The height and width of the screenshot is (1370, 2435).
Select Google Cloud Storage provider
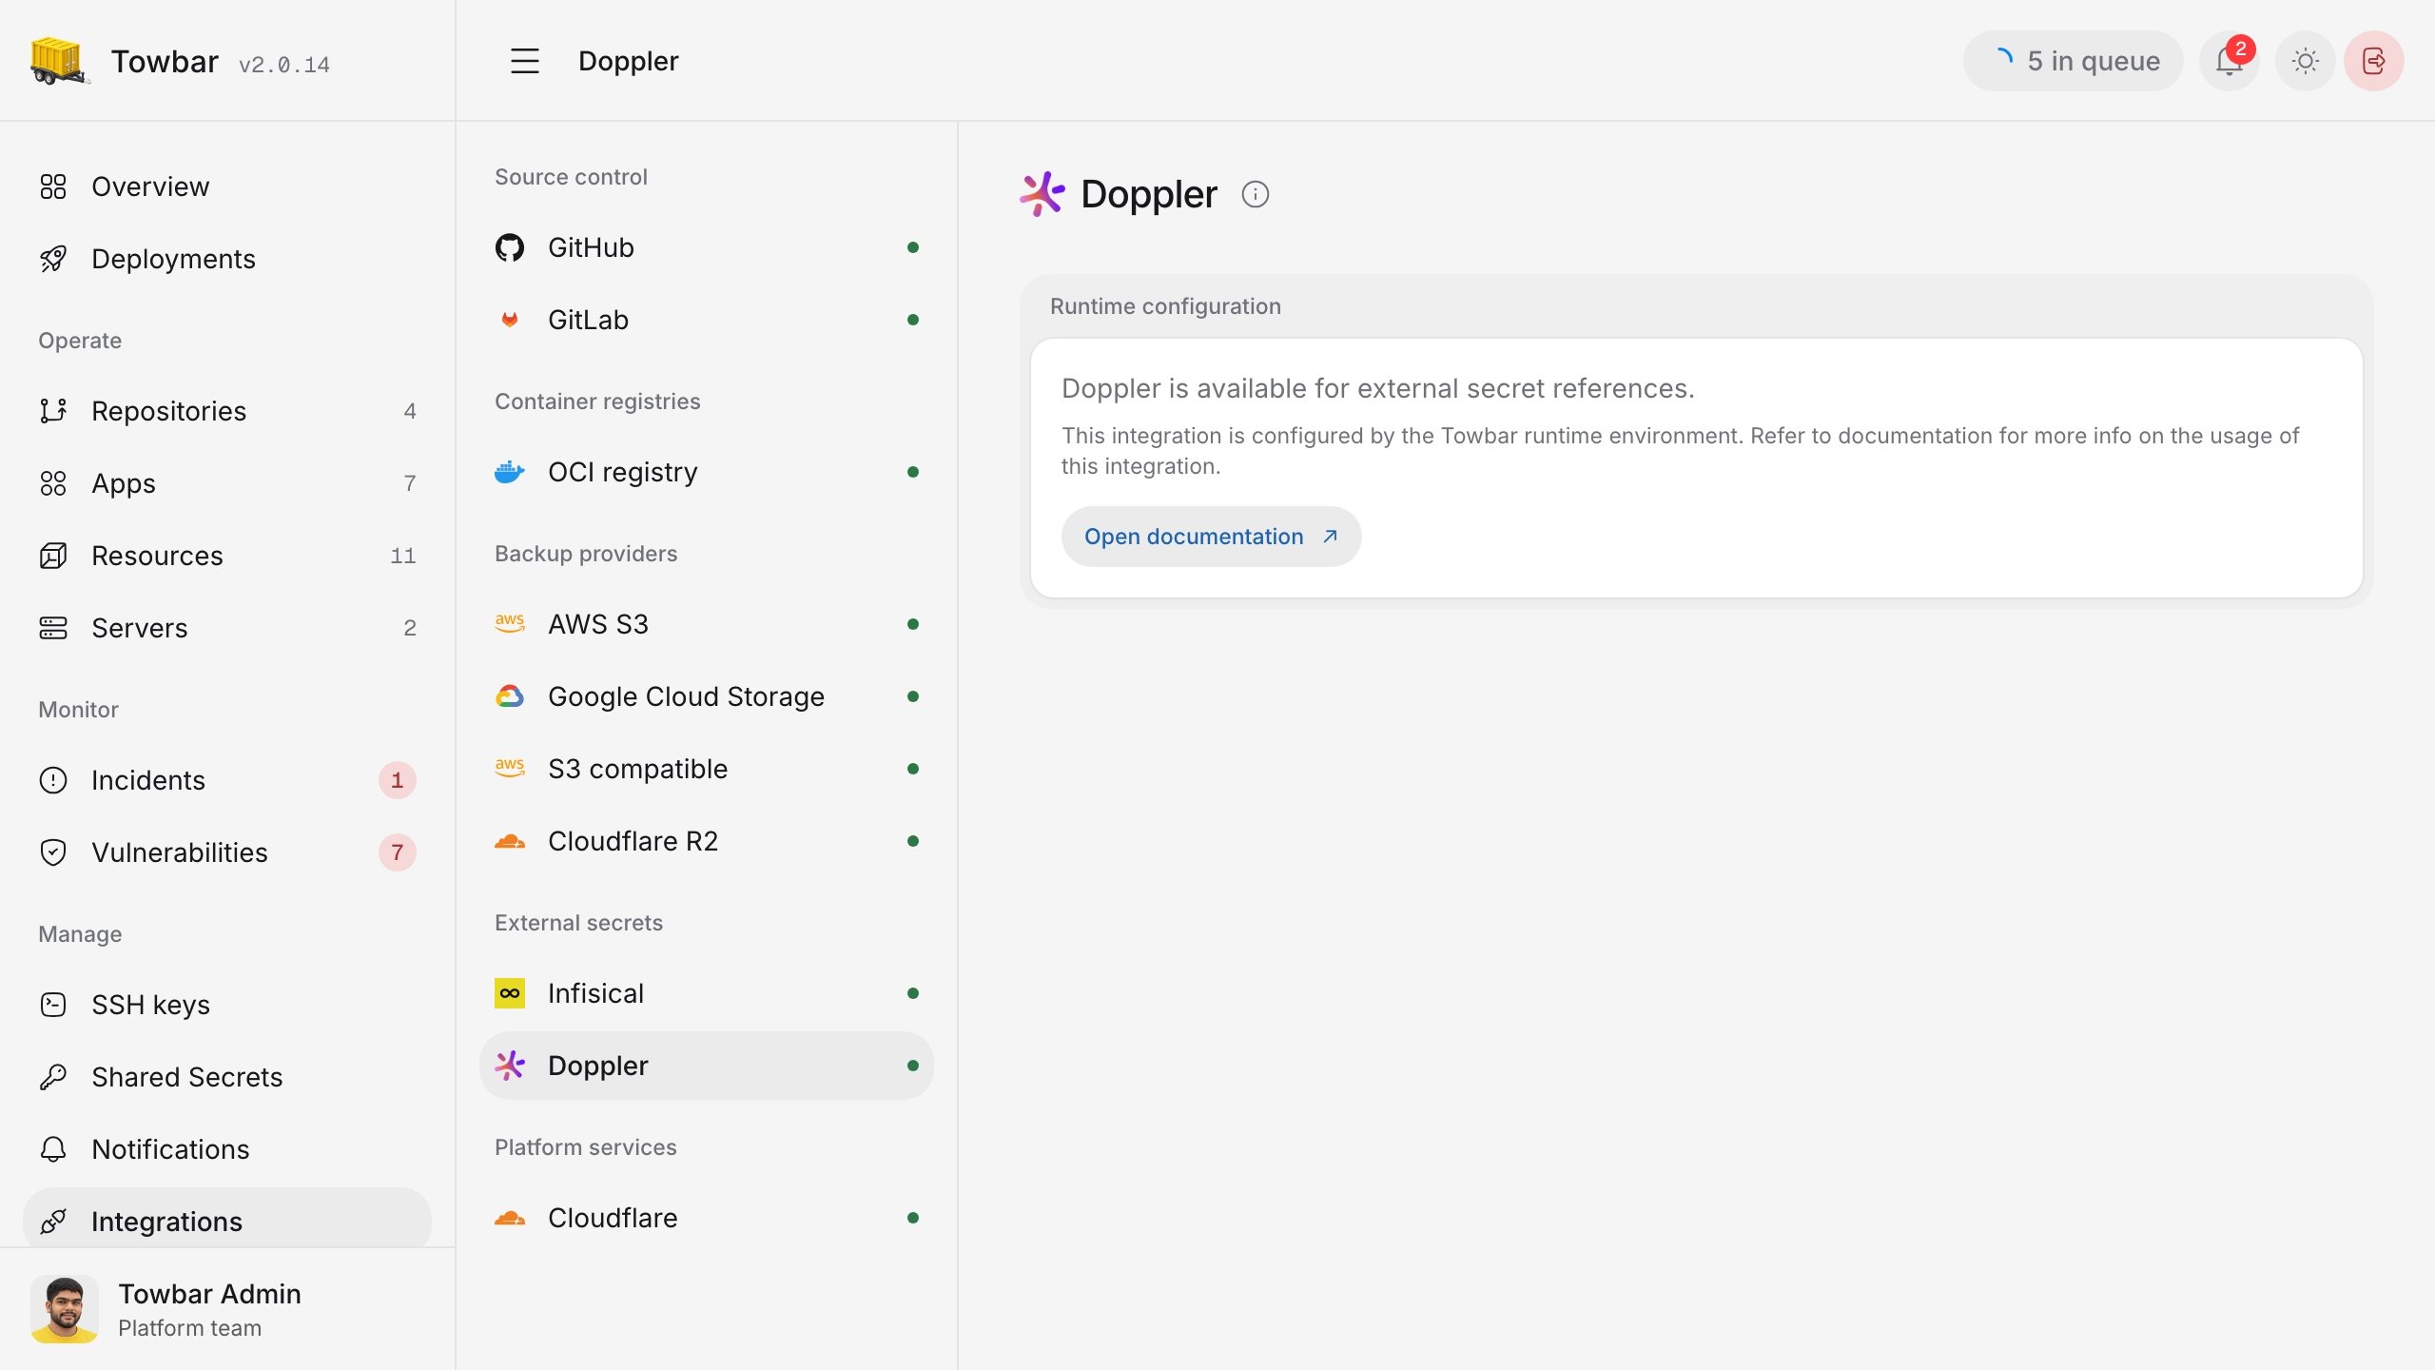(707, 696)
